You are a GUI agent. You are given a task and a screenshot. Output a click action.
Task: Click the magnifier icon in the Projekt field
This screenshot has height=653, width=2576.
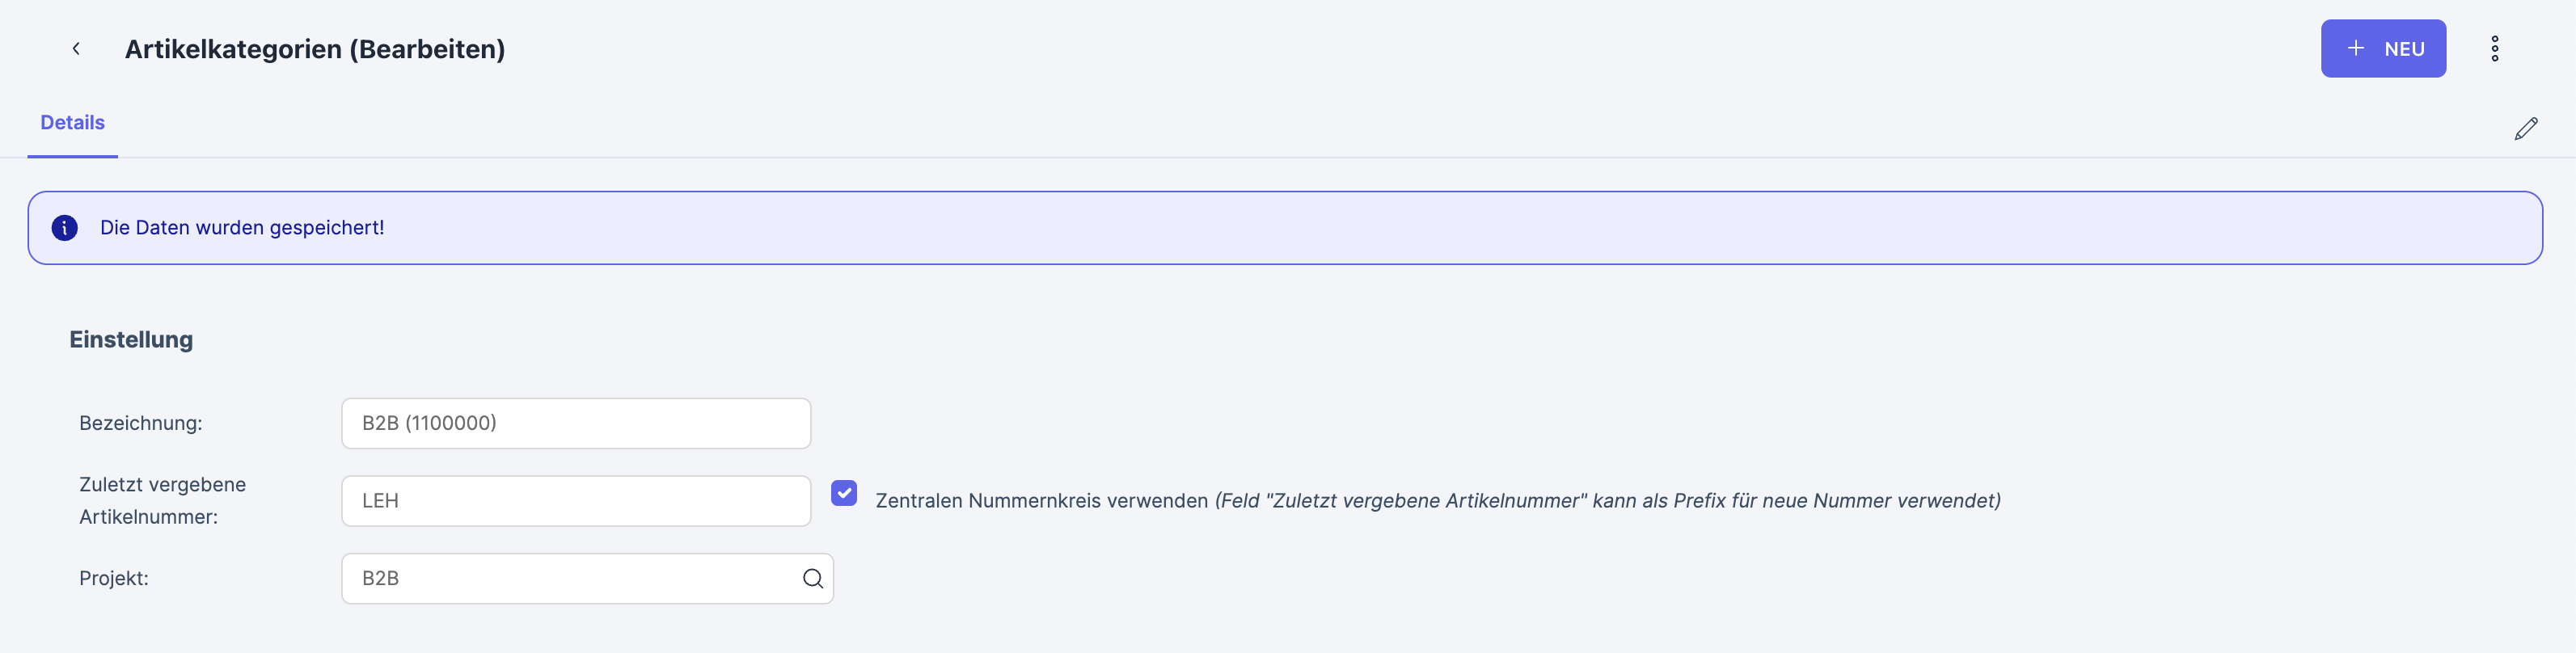click(x=812, y=579)
